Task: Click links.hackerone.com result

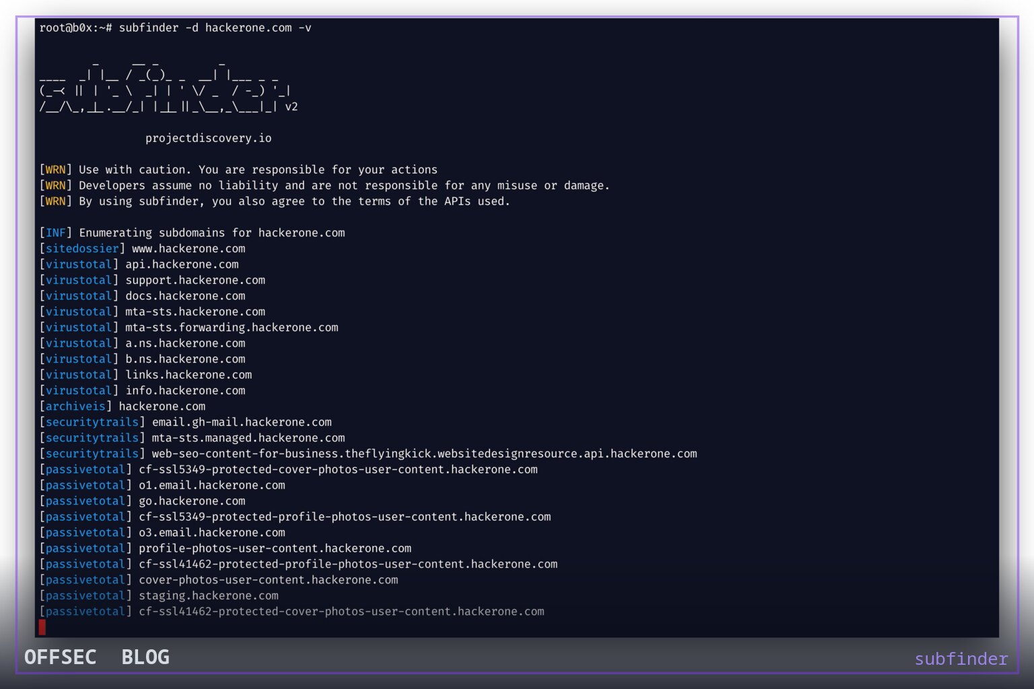Action: (188, 375)
